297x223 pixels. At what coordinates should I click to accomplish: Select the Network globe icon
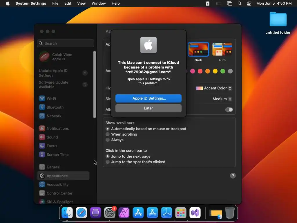[42, 116]
